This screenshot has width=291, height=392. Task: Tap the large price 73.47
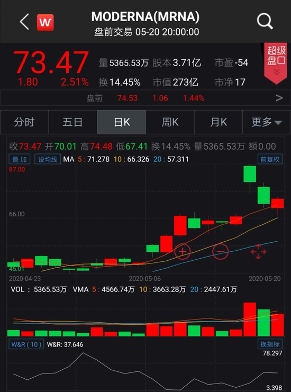coord(51,62)
